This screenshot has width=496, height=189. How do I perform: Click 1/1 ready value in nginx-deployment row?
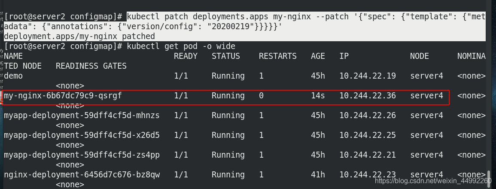(x=181, y=175)
